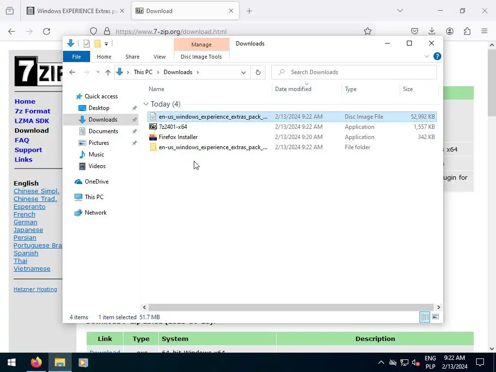This screenshot has height=372, width=496.
Task: Switch to details view layout icon
Action: click(425, 317)
